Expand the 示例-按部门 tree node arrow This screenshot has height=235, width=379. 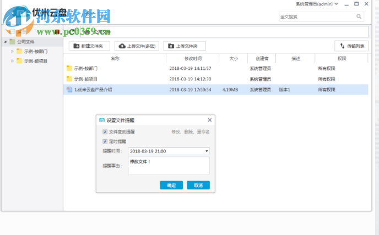pyautogui.click(x=12, y=51)
